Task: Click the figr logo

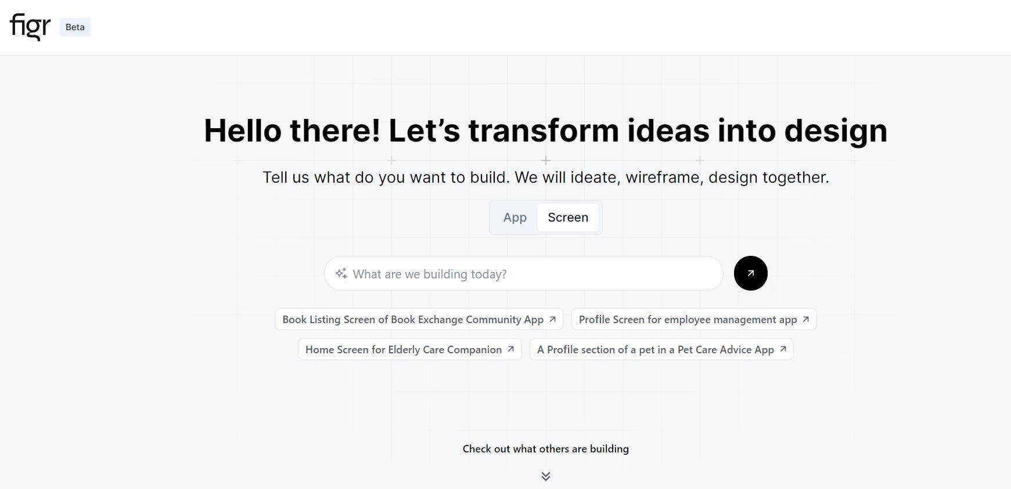Action: point(30,27)
